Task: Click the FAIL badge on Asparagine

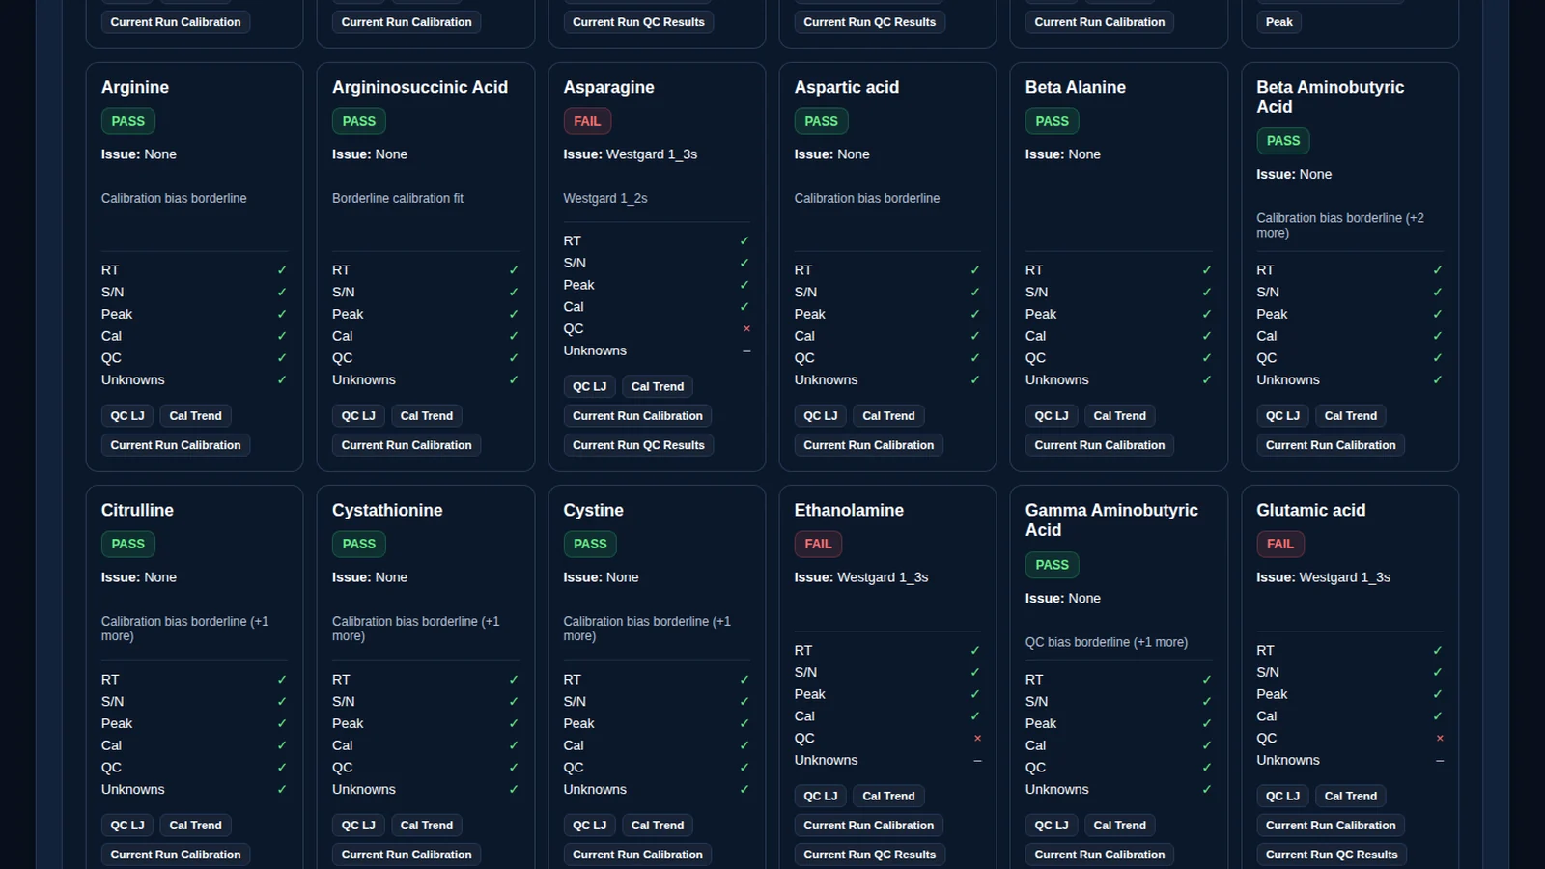Action: tap(587, 121)
